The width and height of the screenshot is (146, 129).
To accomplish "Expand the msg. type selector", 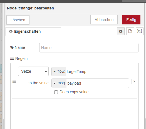I will [x=59, y=83].
